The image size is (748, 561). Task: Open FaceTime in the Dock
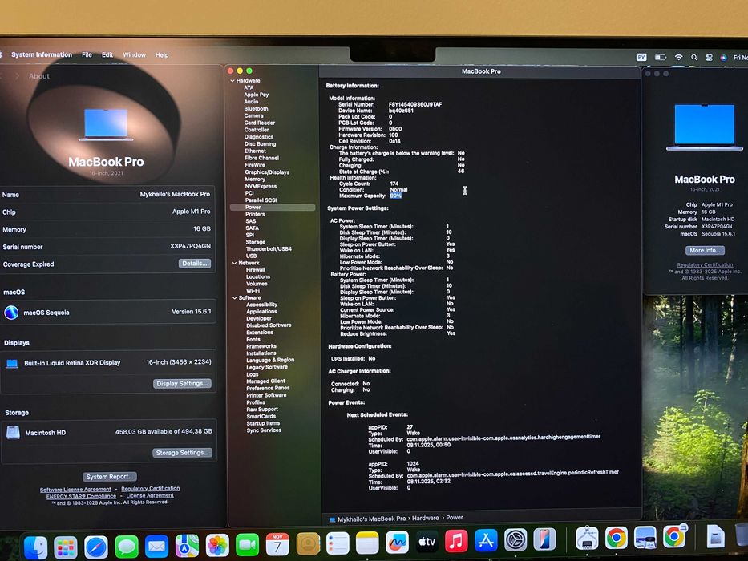tap(247, 545)
